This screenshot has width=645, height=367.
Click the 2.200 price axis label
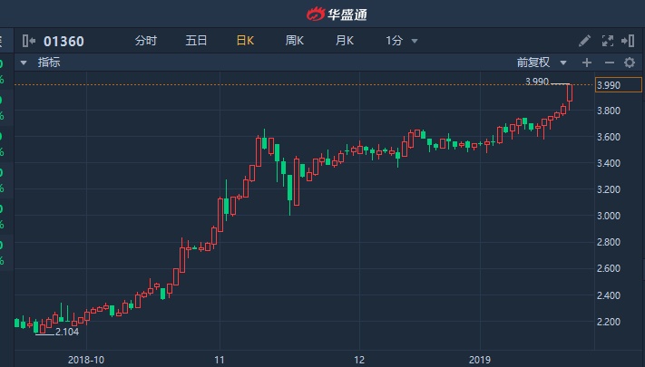pos(609,322)
